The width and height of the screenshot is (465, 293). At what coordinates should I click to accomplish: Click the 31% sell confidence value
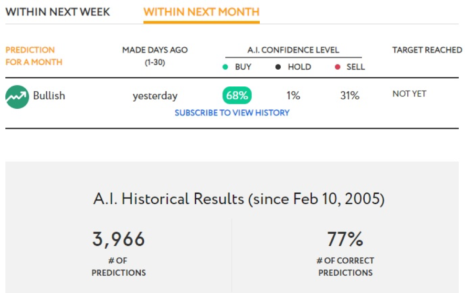coord(349,95)
